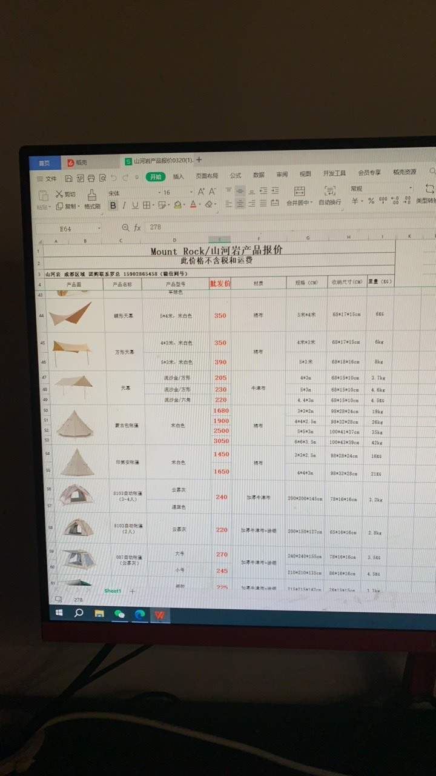Select the 批发价 header cell
Viewport: 436px width, 776px height.
click(x=220, y=283)
